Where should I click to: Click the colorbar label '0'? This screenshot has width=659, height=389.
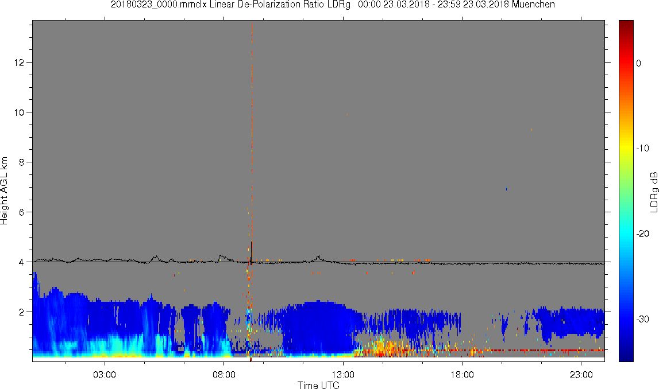point(638,63)
